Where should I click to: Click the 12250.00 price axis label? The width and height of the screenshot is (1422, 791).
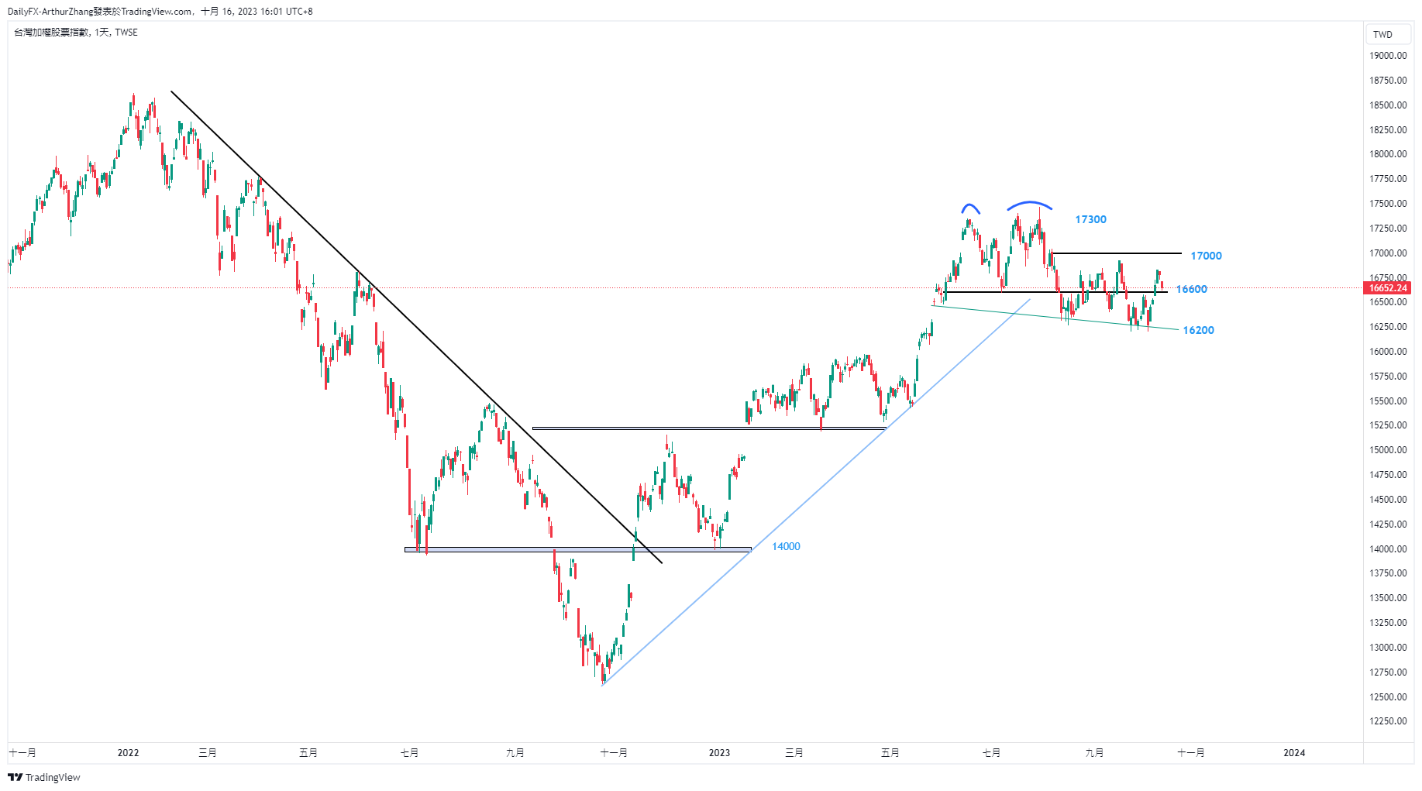1388,721
